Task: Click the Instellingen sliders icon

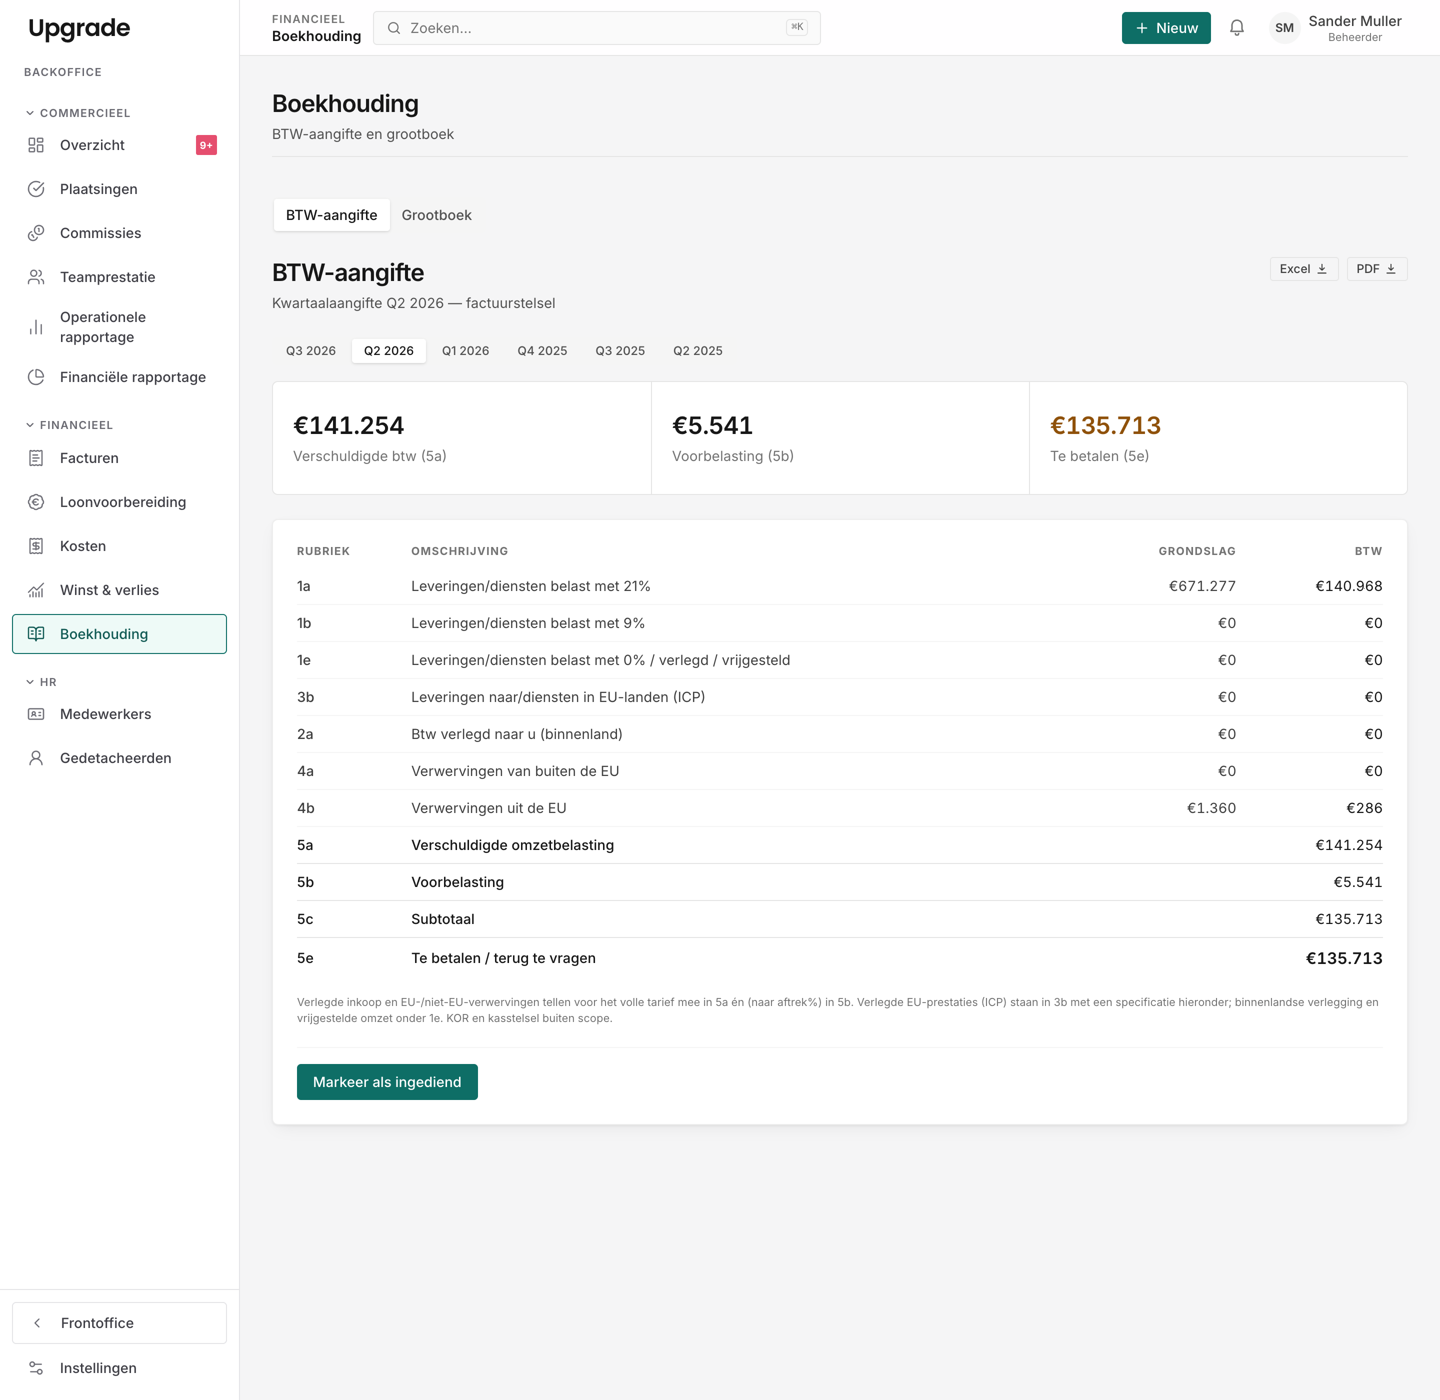Action: click(36, 1368)
